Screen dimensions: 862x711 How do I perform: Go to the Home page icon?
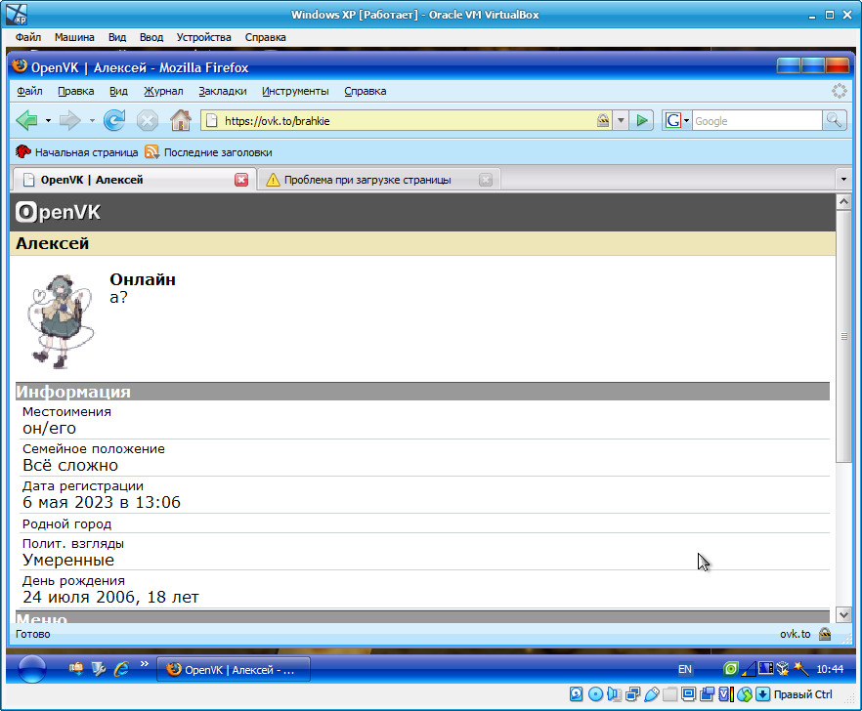coord(180,120)
